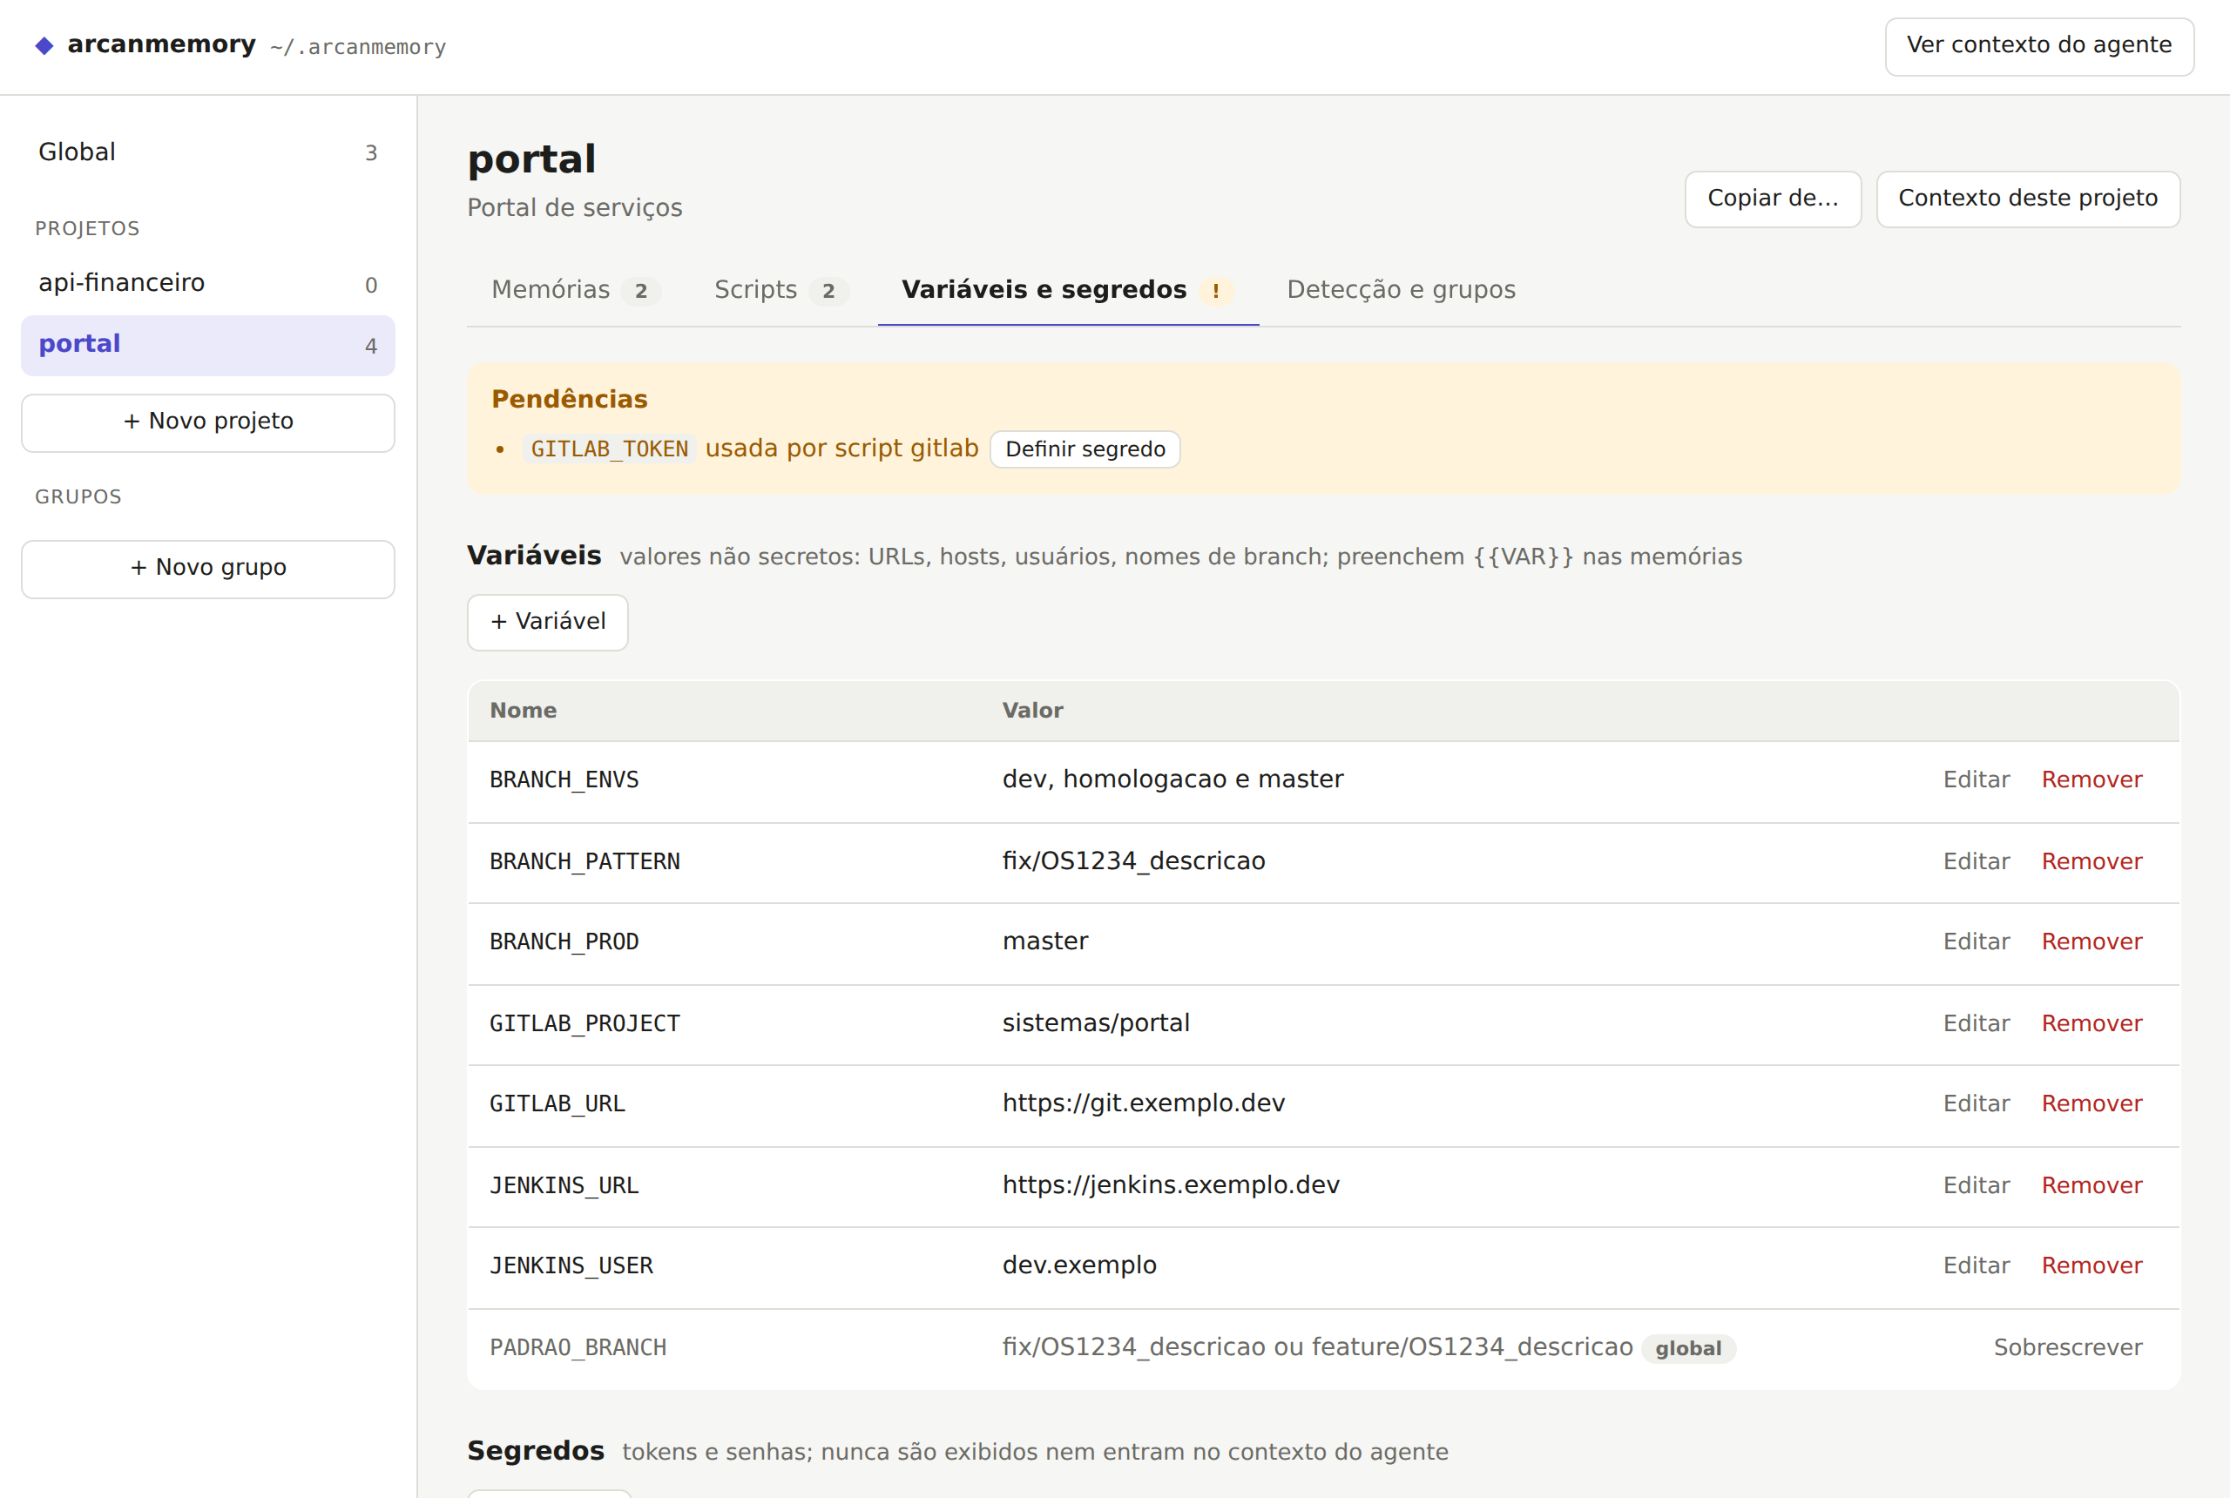Viewport: 2230px width, 1498px height.
Task: Open Ver contexto do agente
Action: (x=2039, y=46)
